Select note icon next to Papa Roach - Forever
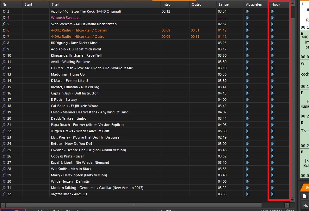This screenshot has width=309, height=211. click(4, 125)
